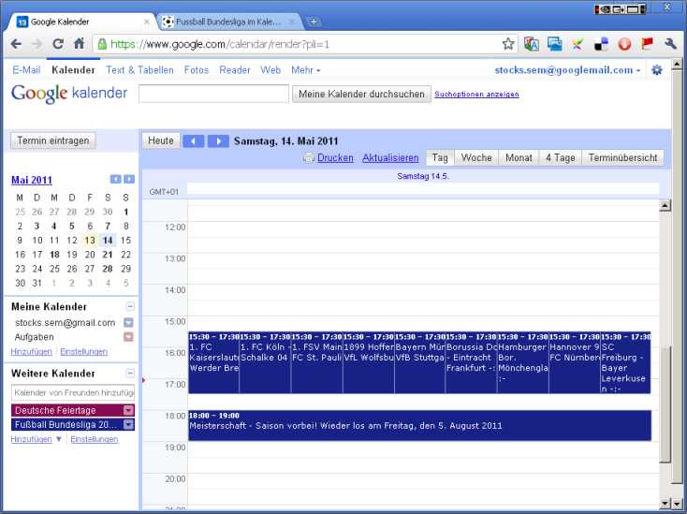Switch to Monat view tab
The width and height of the screenshot is (687, 514).
pyautogui.click(x=519, y=158)
